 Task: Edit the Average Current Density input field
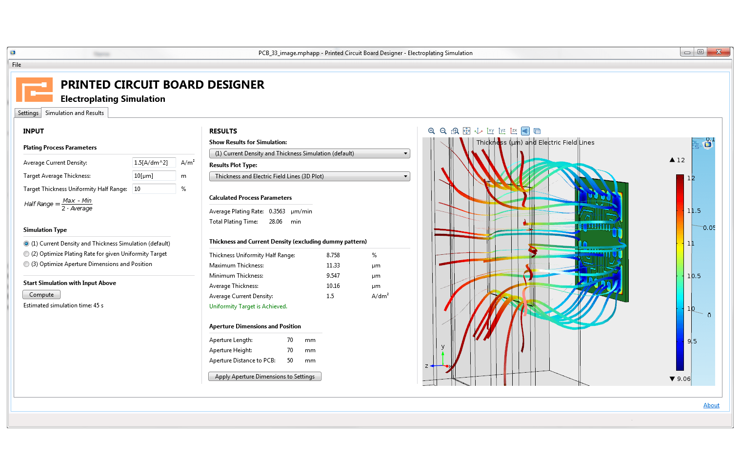(x=154, y=162)
